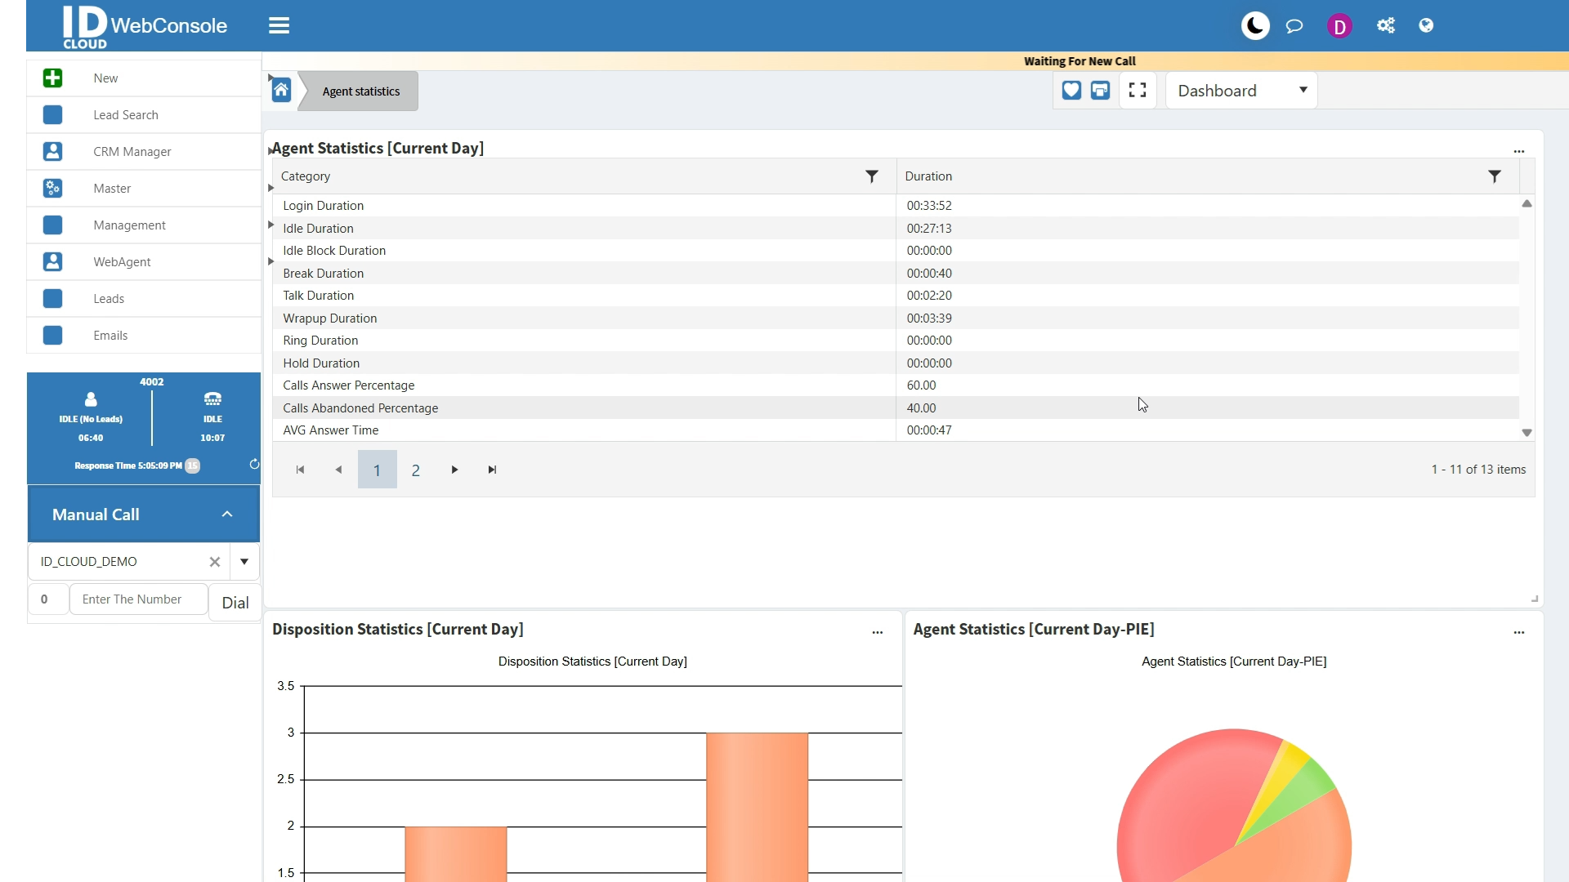
Task: Open Lead Search from the sidebar
Action: click(x=125, y=115)
